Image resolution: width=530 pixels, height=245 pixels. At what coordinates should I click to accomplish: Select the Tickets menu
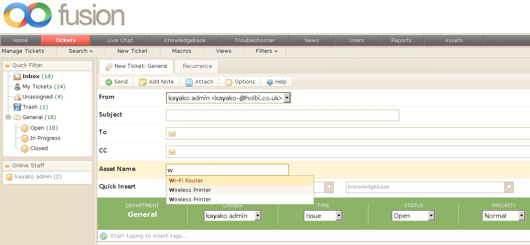tap(65, 40)
